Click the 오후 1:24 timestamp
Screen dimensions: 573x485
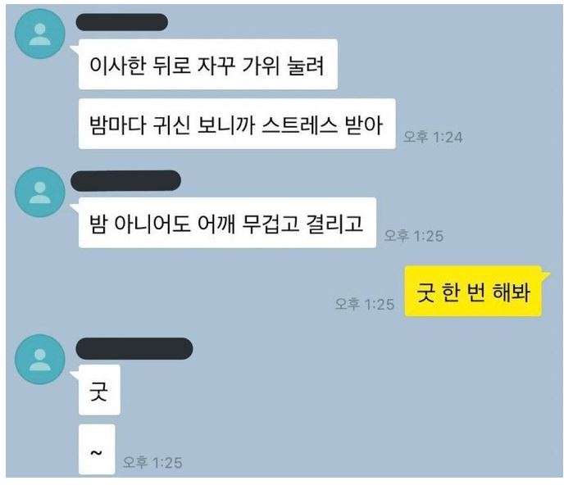coord(433,138)
